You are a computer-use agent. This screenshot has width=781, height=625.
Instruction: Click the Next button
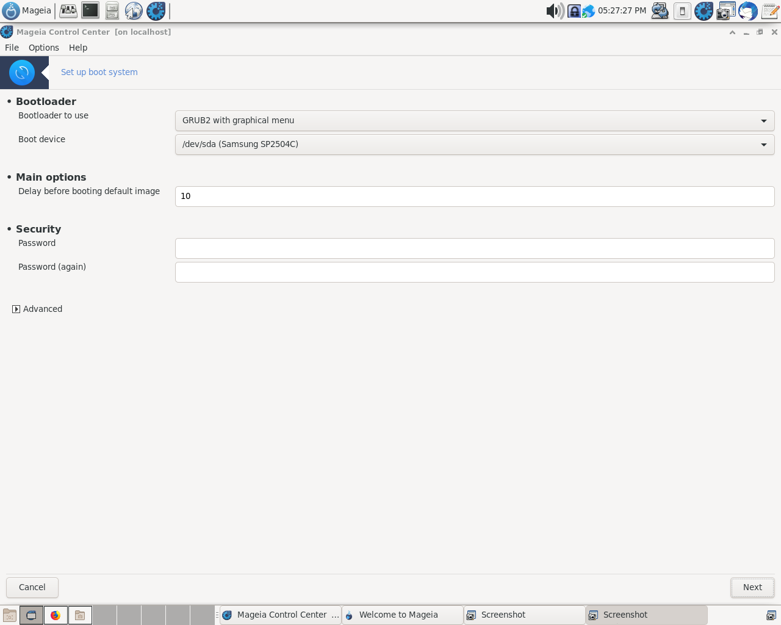752,588
